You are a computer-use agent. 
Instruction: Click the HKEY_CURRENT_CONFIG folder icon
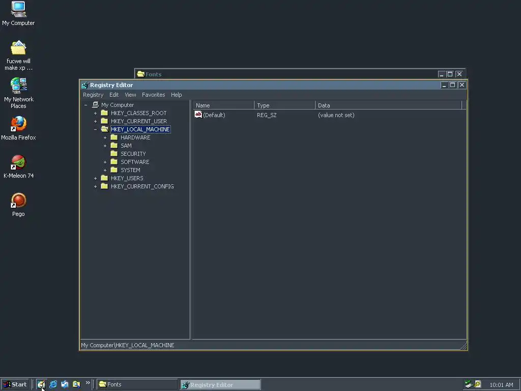tap(104, 186)
